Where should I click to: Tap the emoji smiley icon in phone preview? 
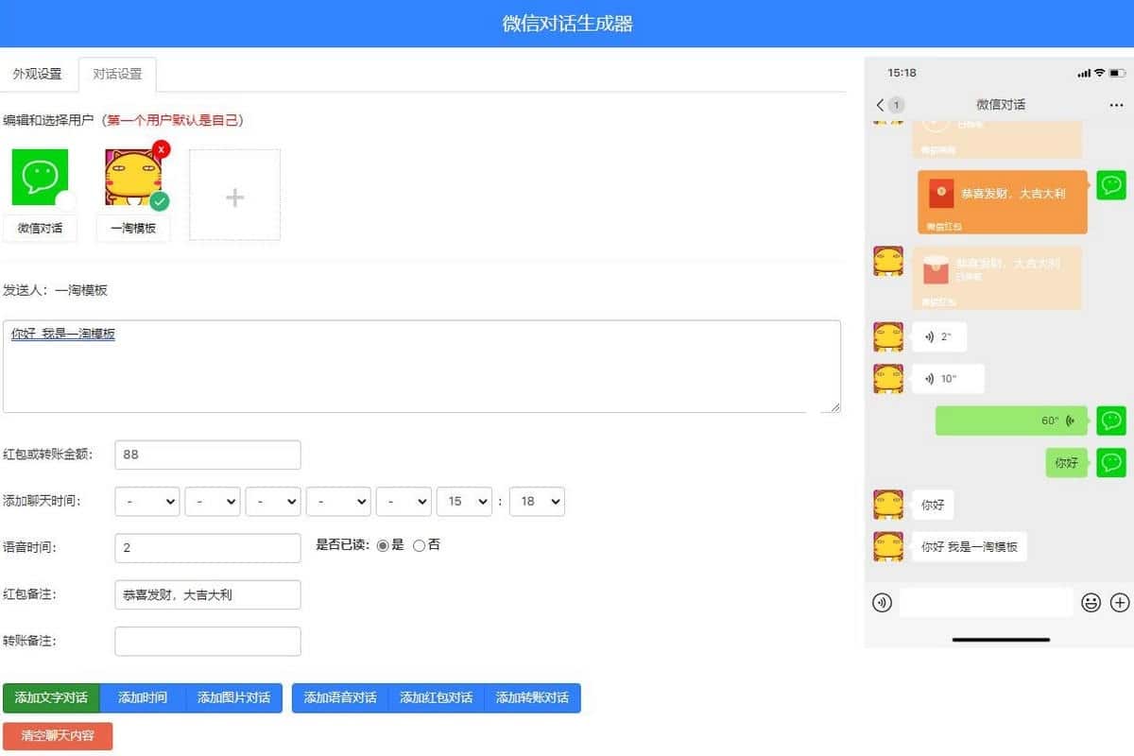(x=1091, y=602)
